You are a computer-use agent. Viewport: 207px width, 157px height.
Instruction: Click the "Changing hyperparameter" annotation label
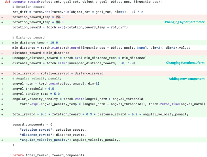184,22
